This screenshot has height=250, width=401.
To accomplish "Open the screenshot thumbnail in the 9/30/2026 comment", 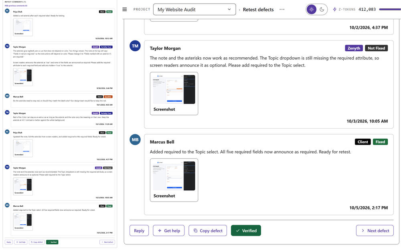I will point(23,77).
